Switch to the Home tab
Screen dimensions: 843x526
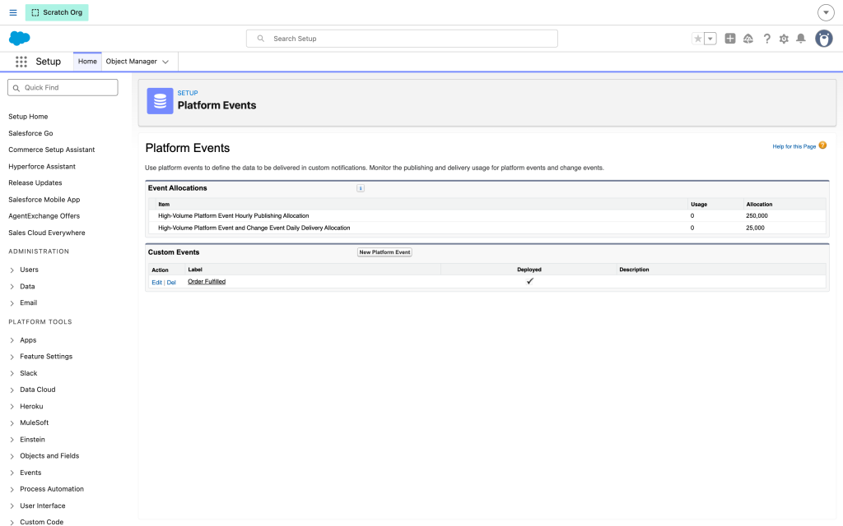(x=87, y=61)
